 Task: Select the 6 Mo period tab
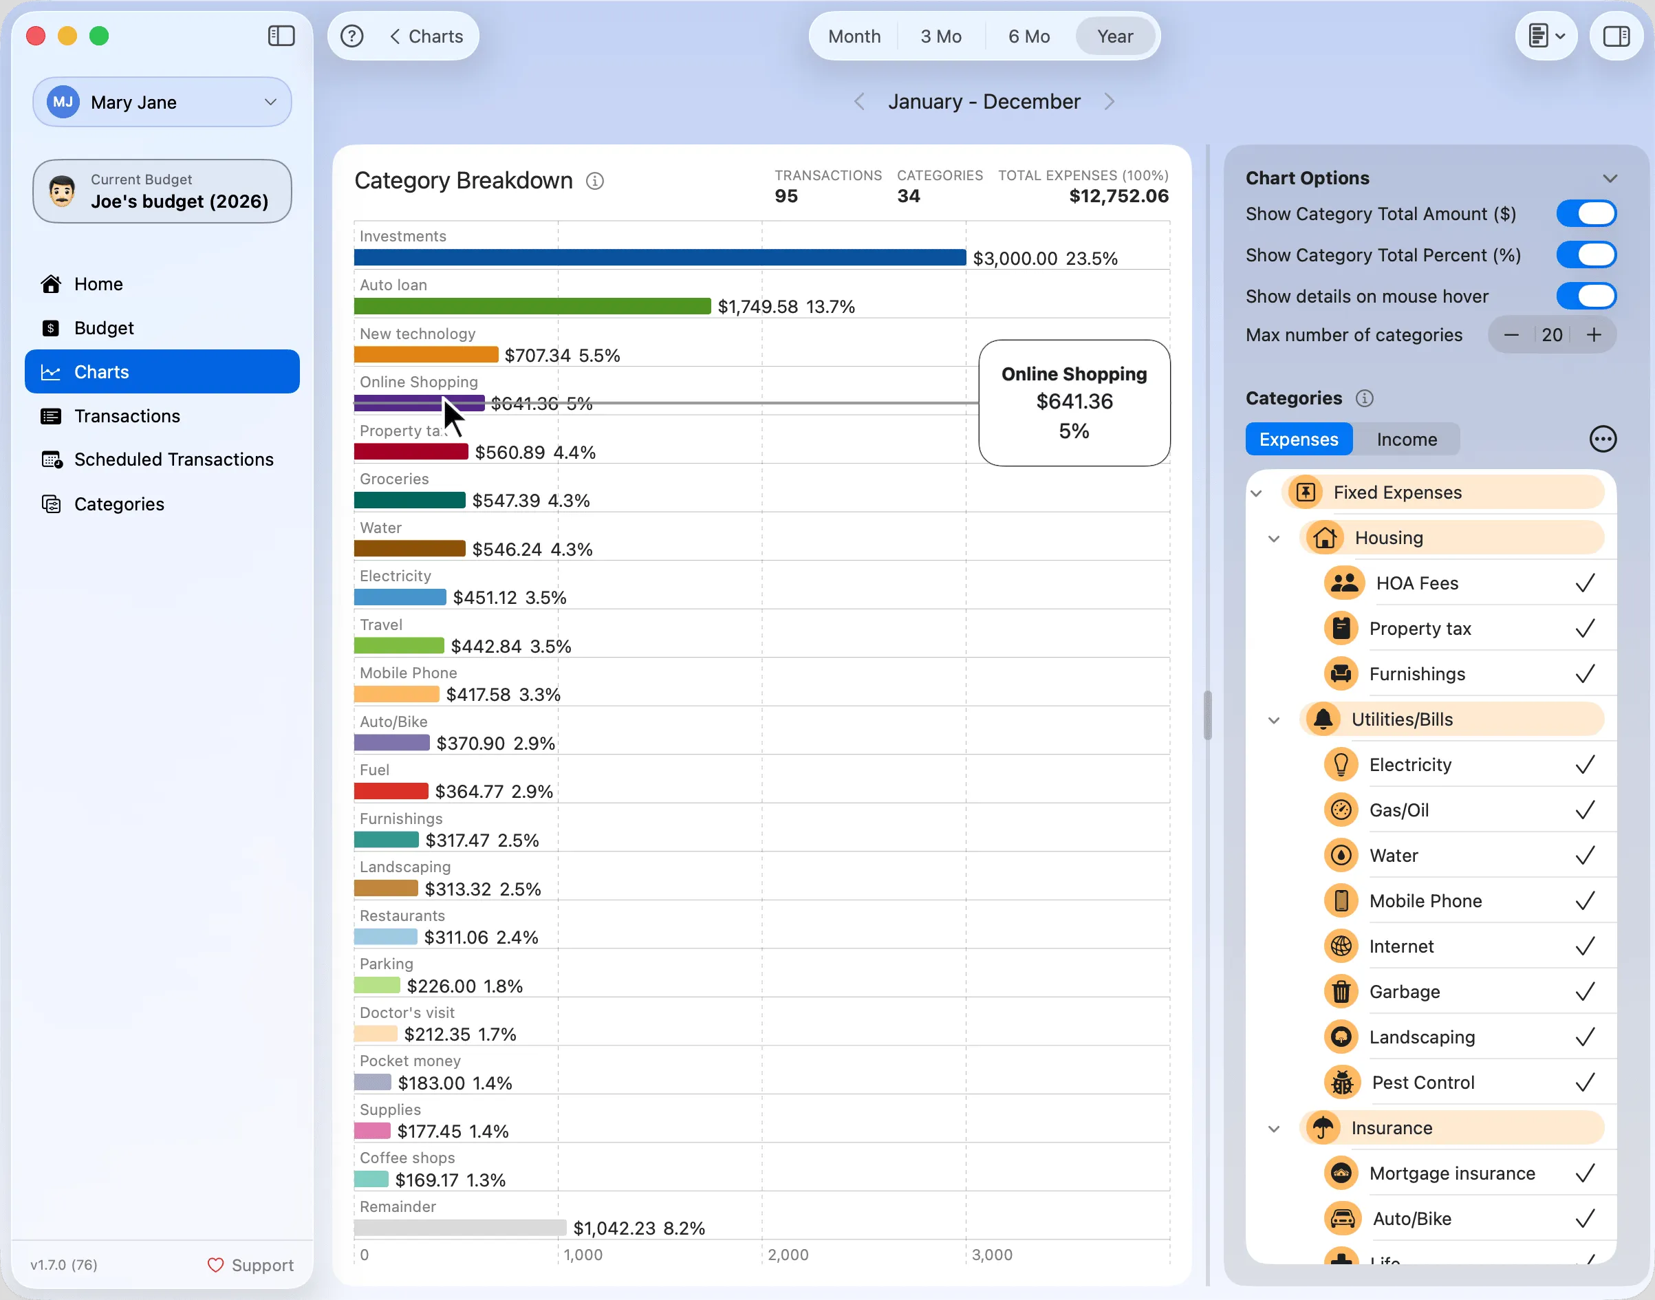[1028, 36]
